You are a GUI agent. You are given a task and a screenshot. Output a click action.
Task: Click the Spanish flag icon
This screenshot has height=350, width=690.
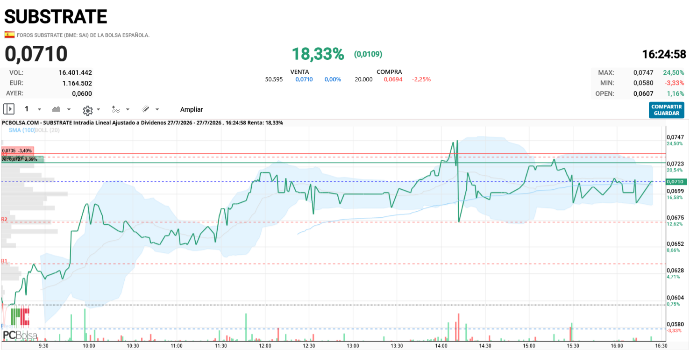coord(9,35)
